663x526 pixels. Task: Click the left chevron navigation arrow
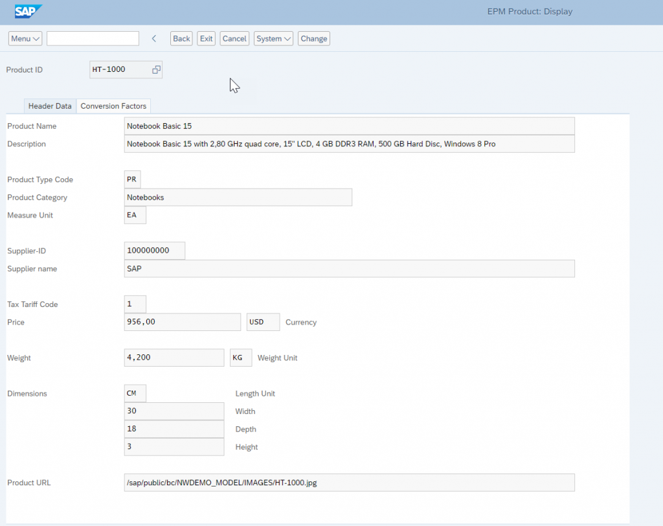point(154,38)
